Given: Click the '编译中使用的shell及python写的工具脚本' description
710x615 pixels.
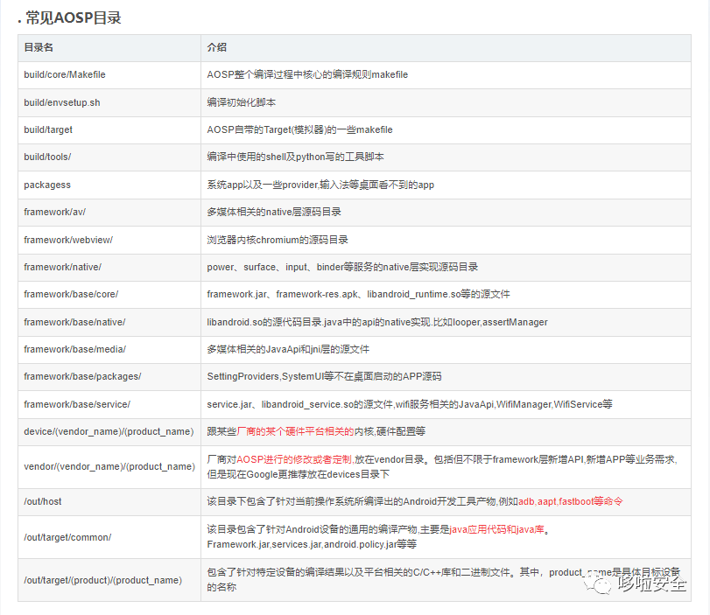Looking at the screenshot, I should [295, 157].
